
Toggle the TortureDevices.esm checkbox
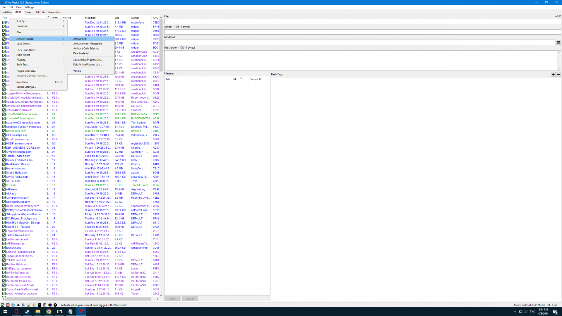4,156
